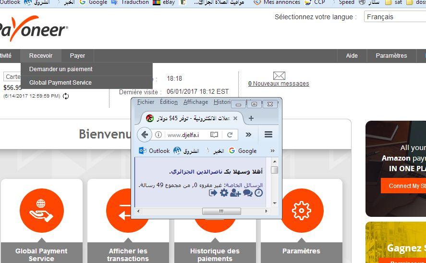Click the add friend icon in forum
426x263 pixels.
coord(235,193)
